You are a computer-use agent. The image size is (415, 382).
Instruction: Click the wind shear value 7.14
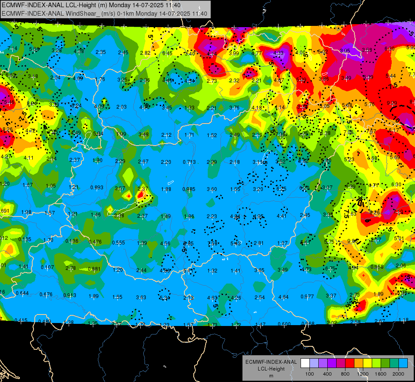coord(12,48)
